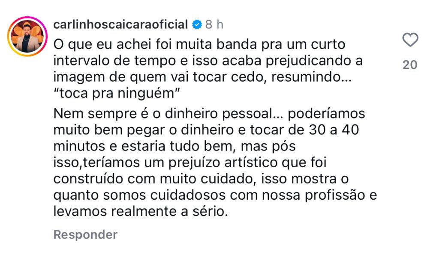Click the line starting "imagem de quem vai tocar"

click(202, 77)
